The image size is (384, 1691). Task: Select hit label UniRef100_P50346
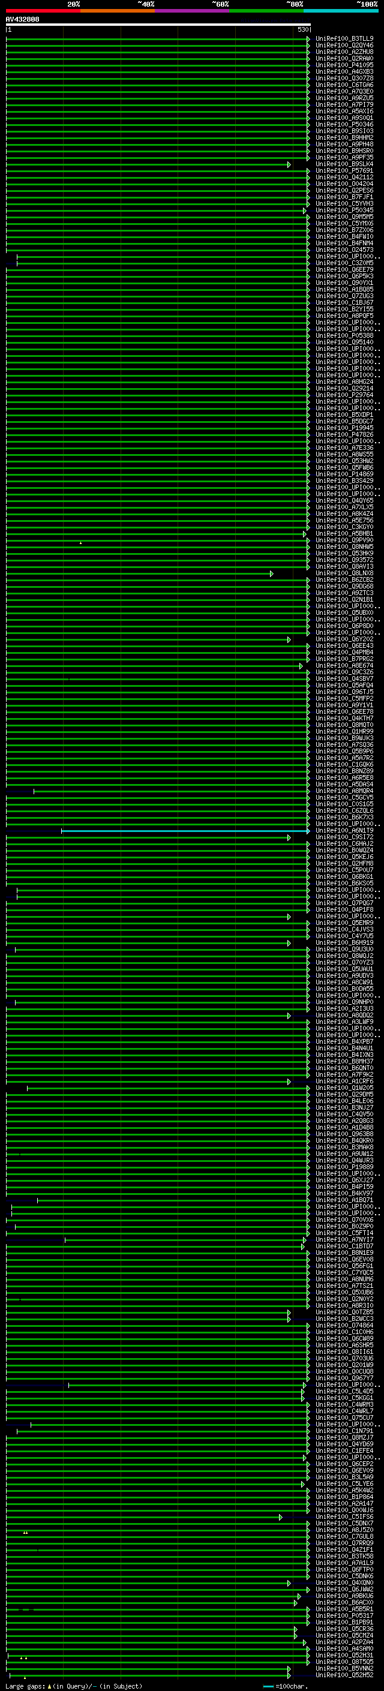344,124
